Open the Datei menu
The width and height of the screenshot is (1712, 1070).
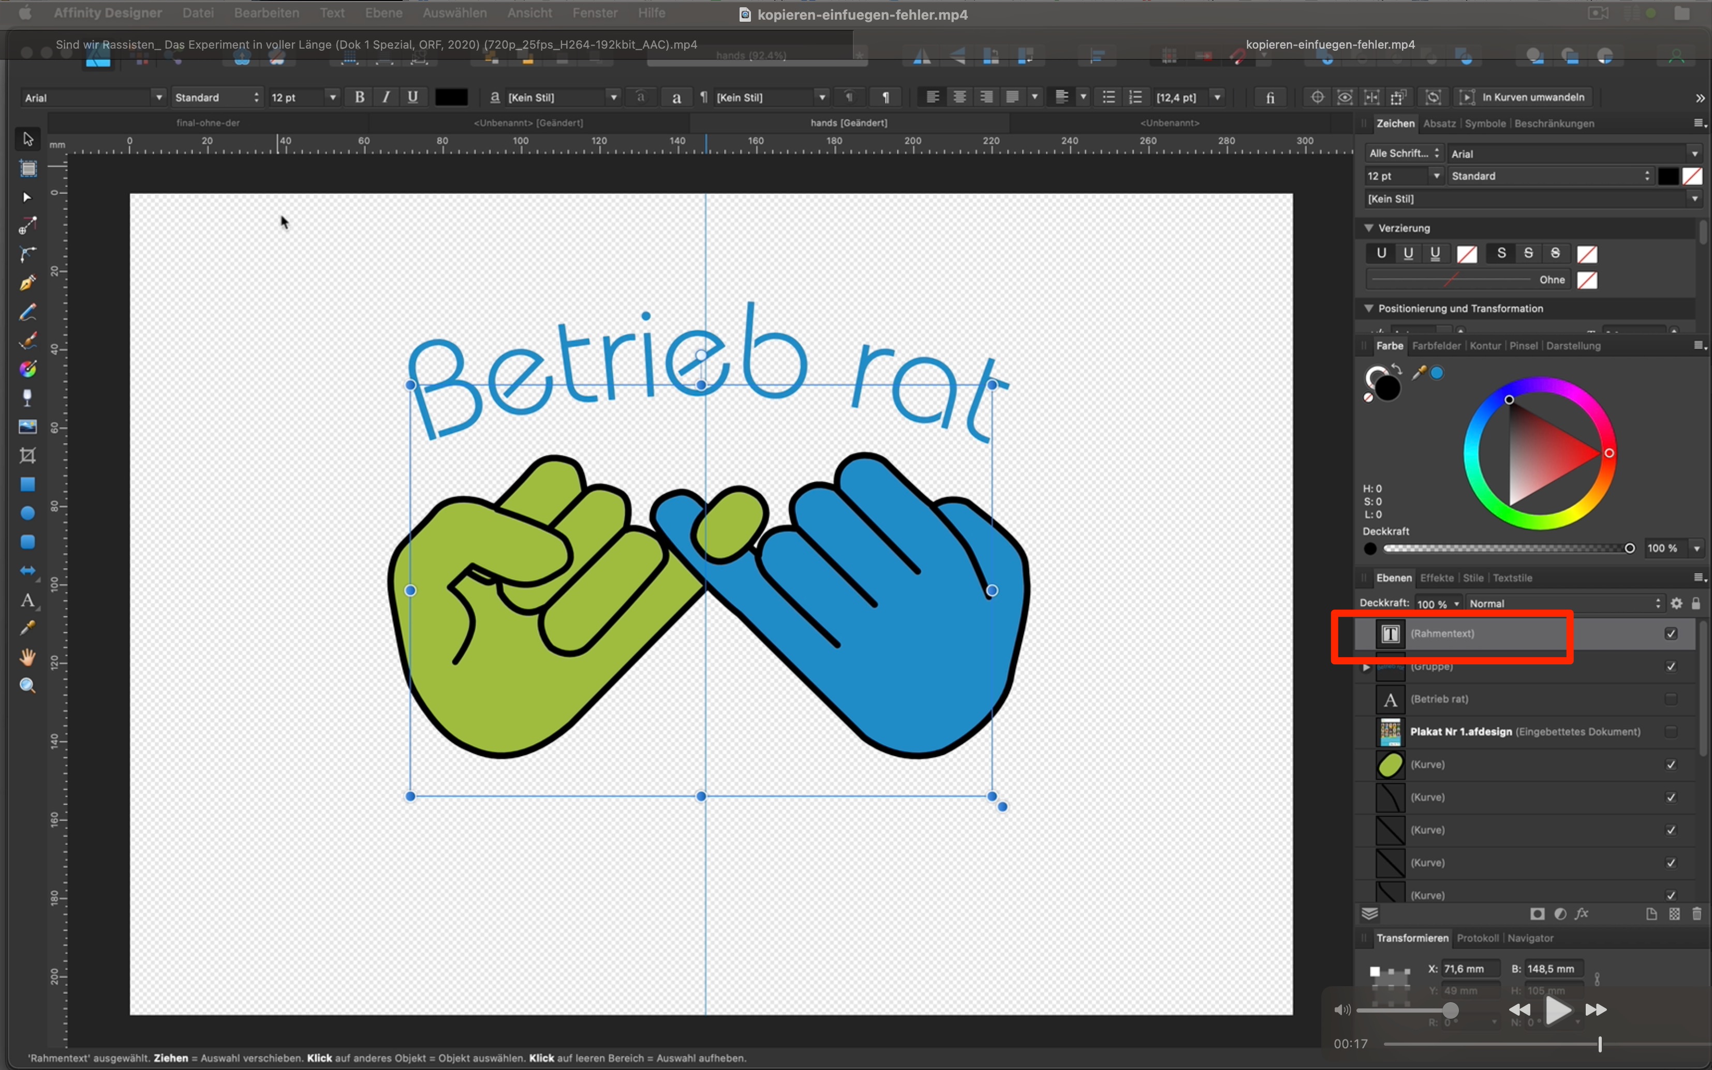[x=198, y=13]
